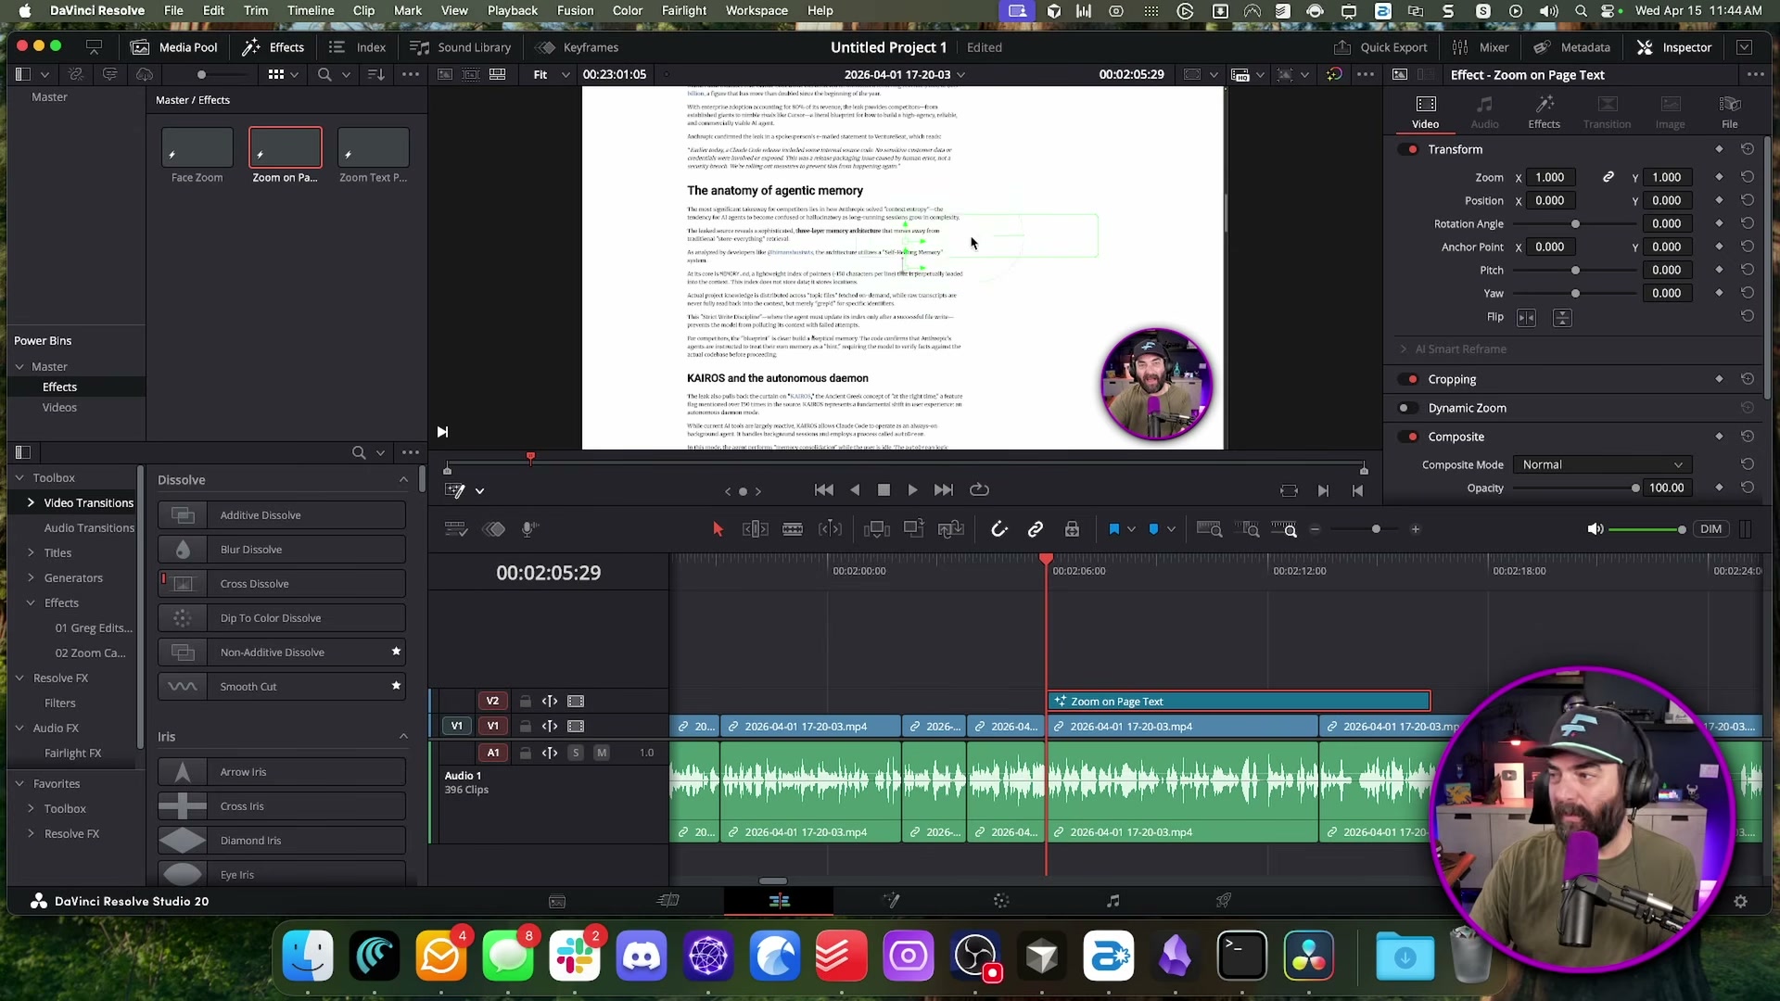Open the Media Pool panel

coord(174,47)
